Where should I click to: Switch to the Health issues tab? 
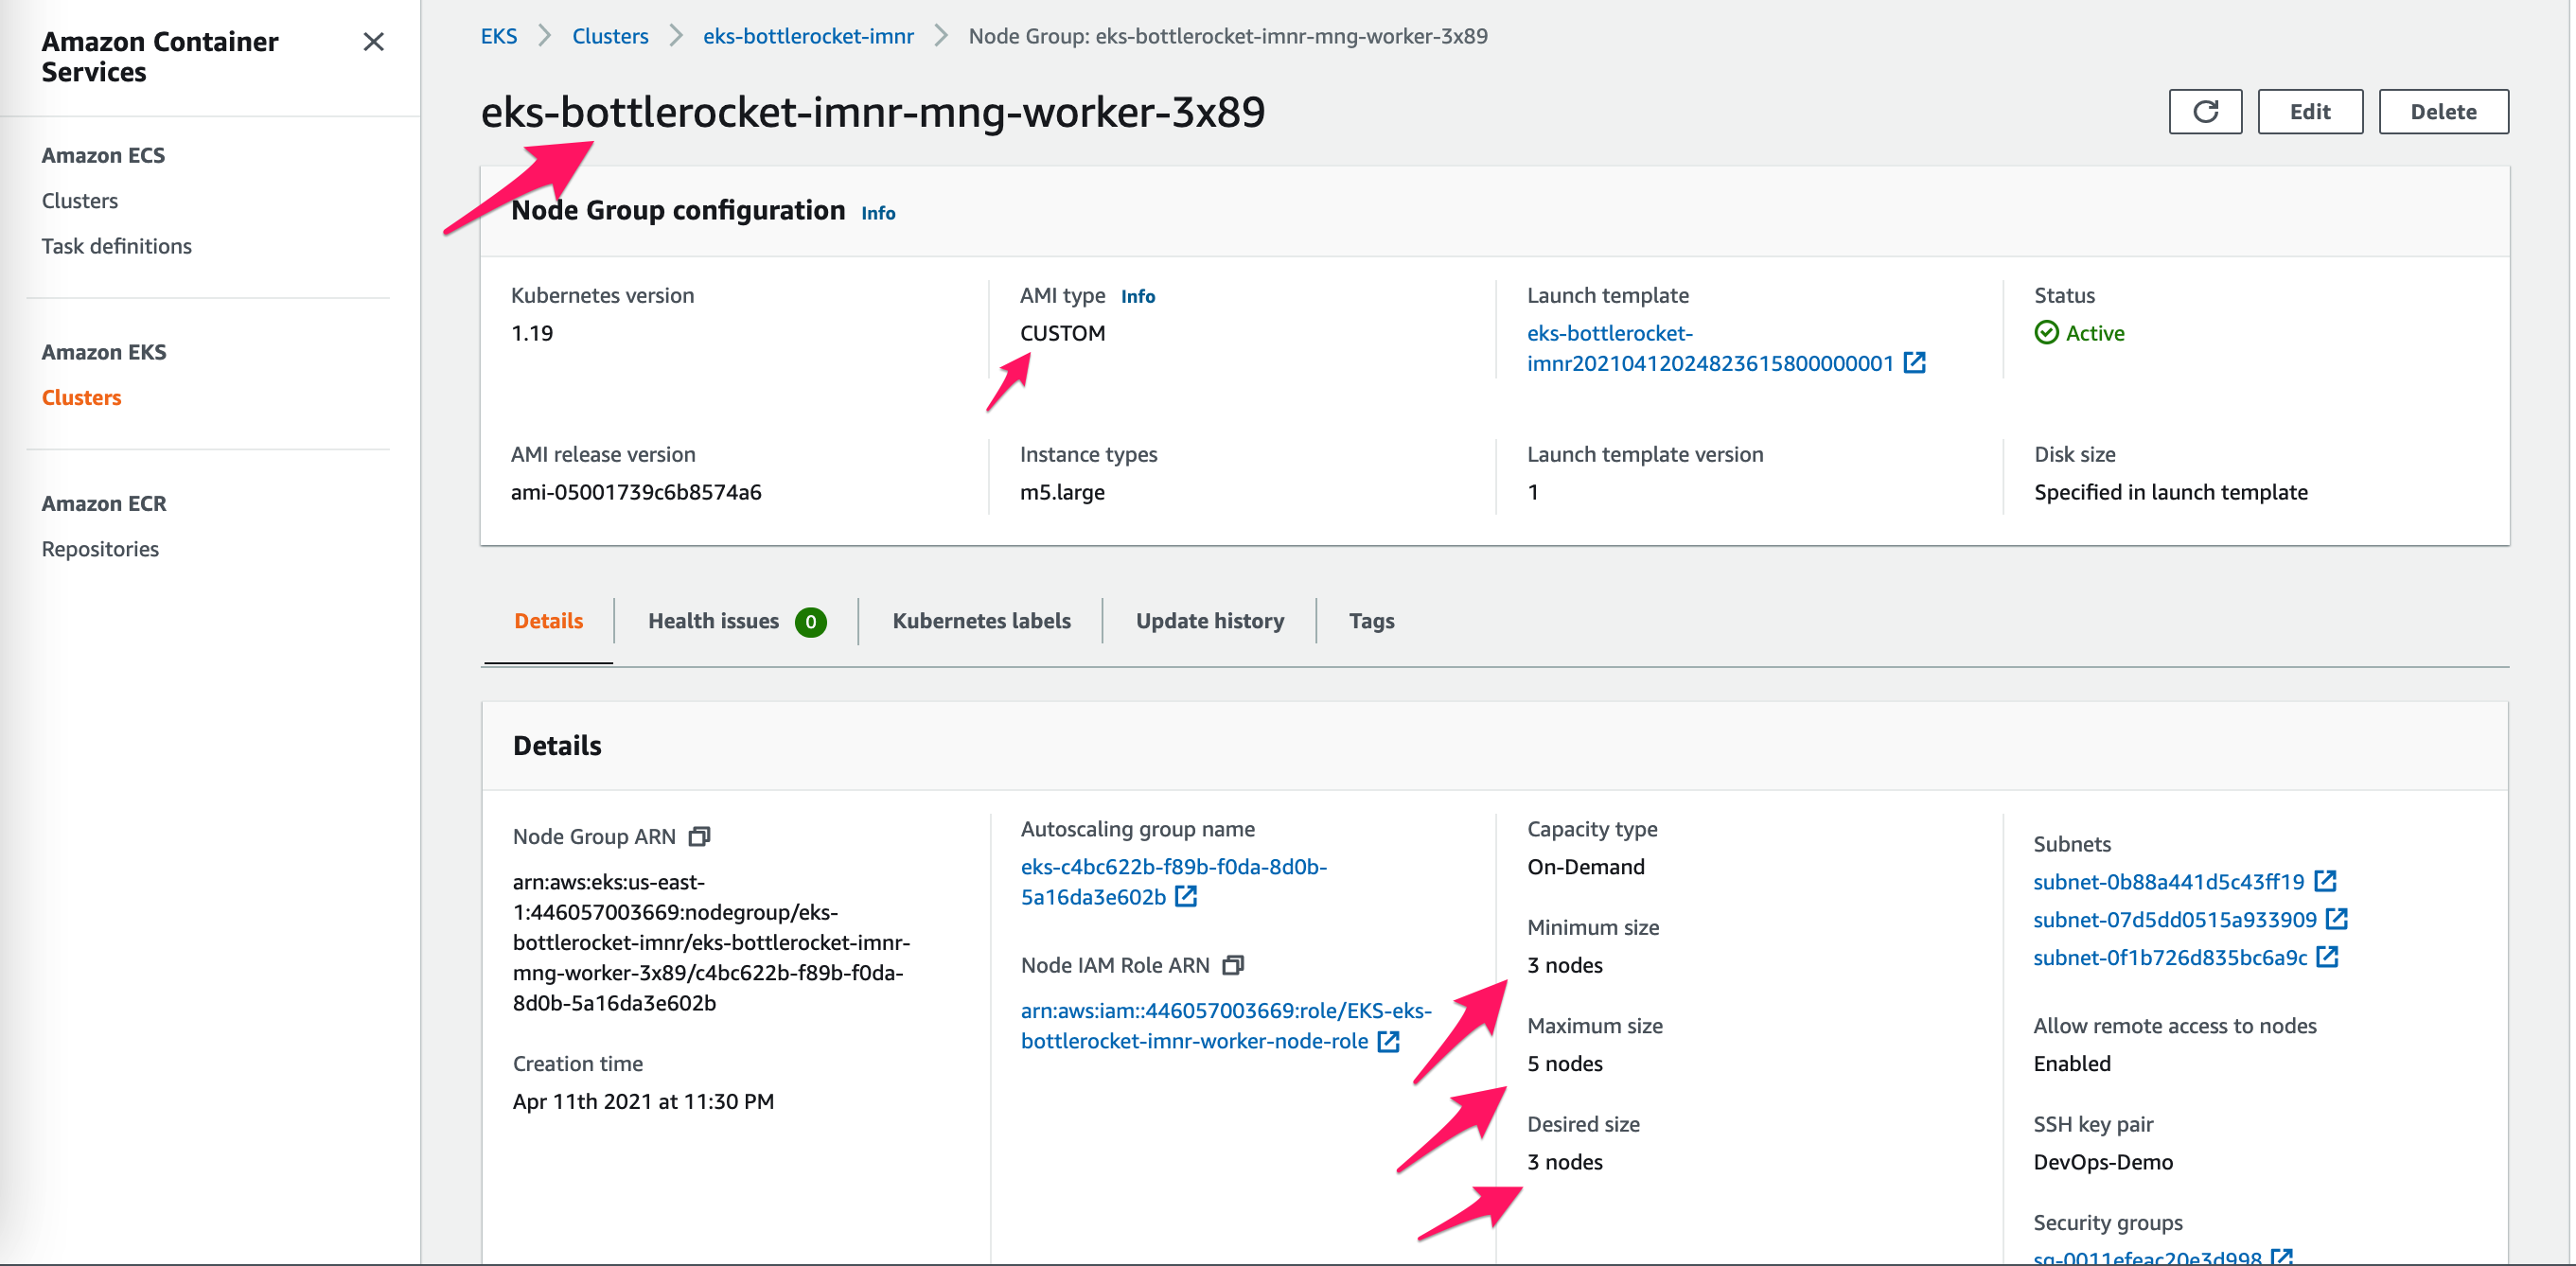click(x=736, y=621)
